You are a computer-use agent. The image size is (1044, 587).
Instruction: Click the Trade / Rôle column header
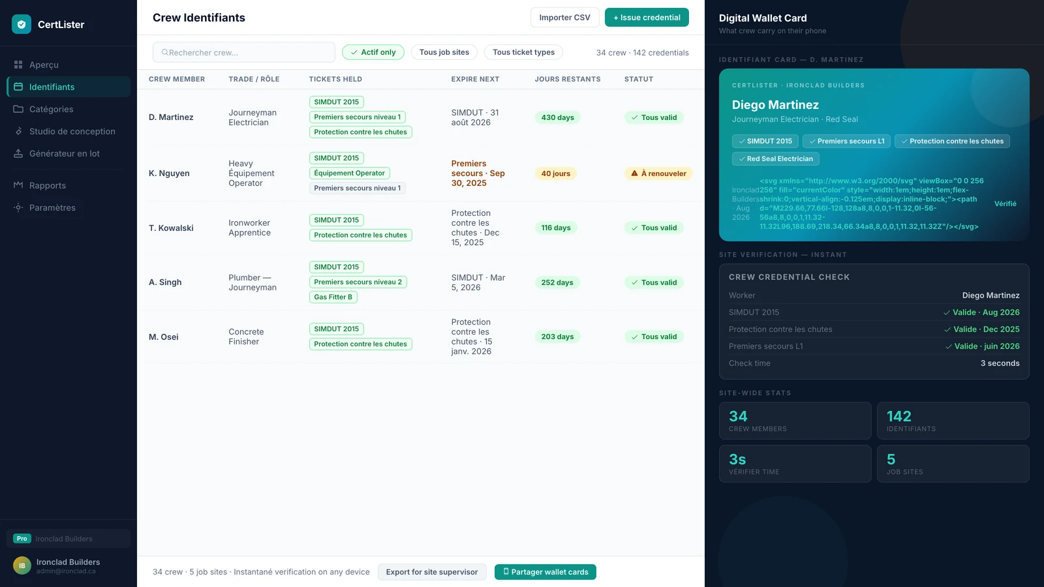(x=254, y=79)
